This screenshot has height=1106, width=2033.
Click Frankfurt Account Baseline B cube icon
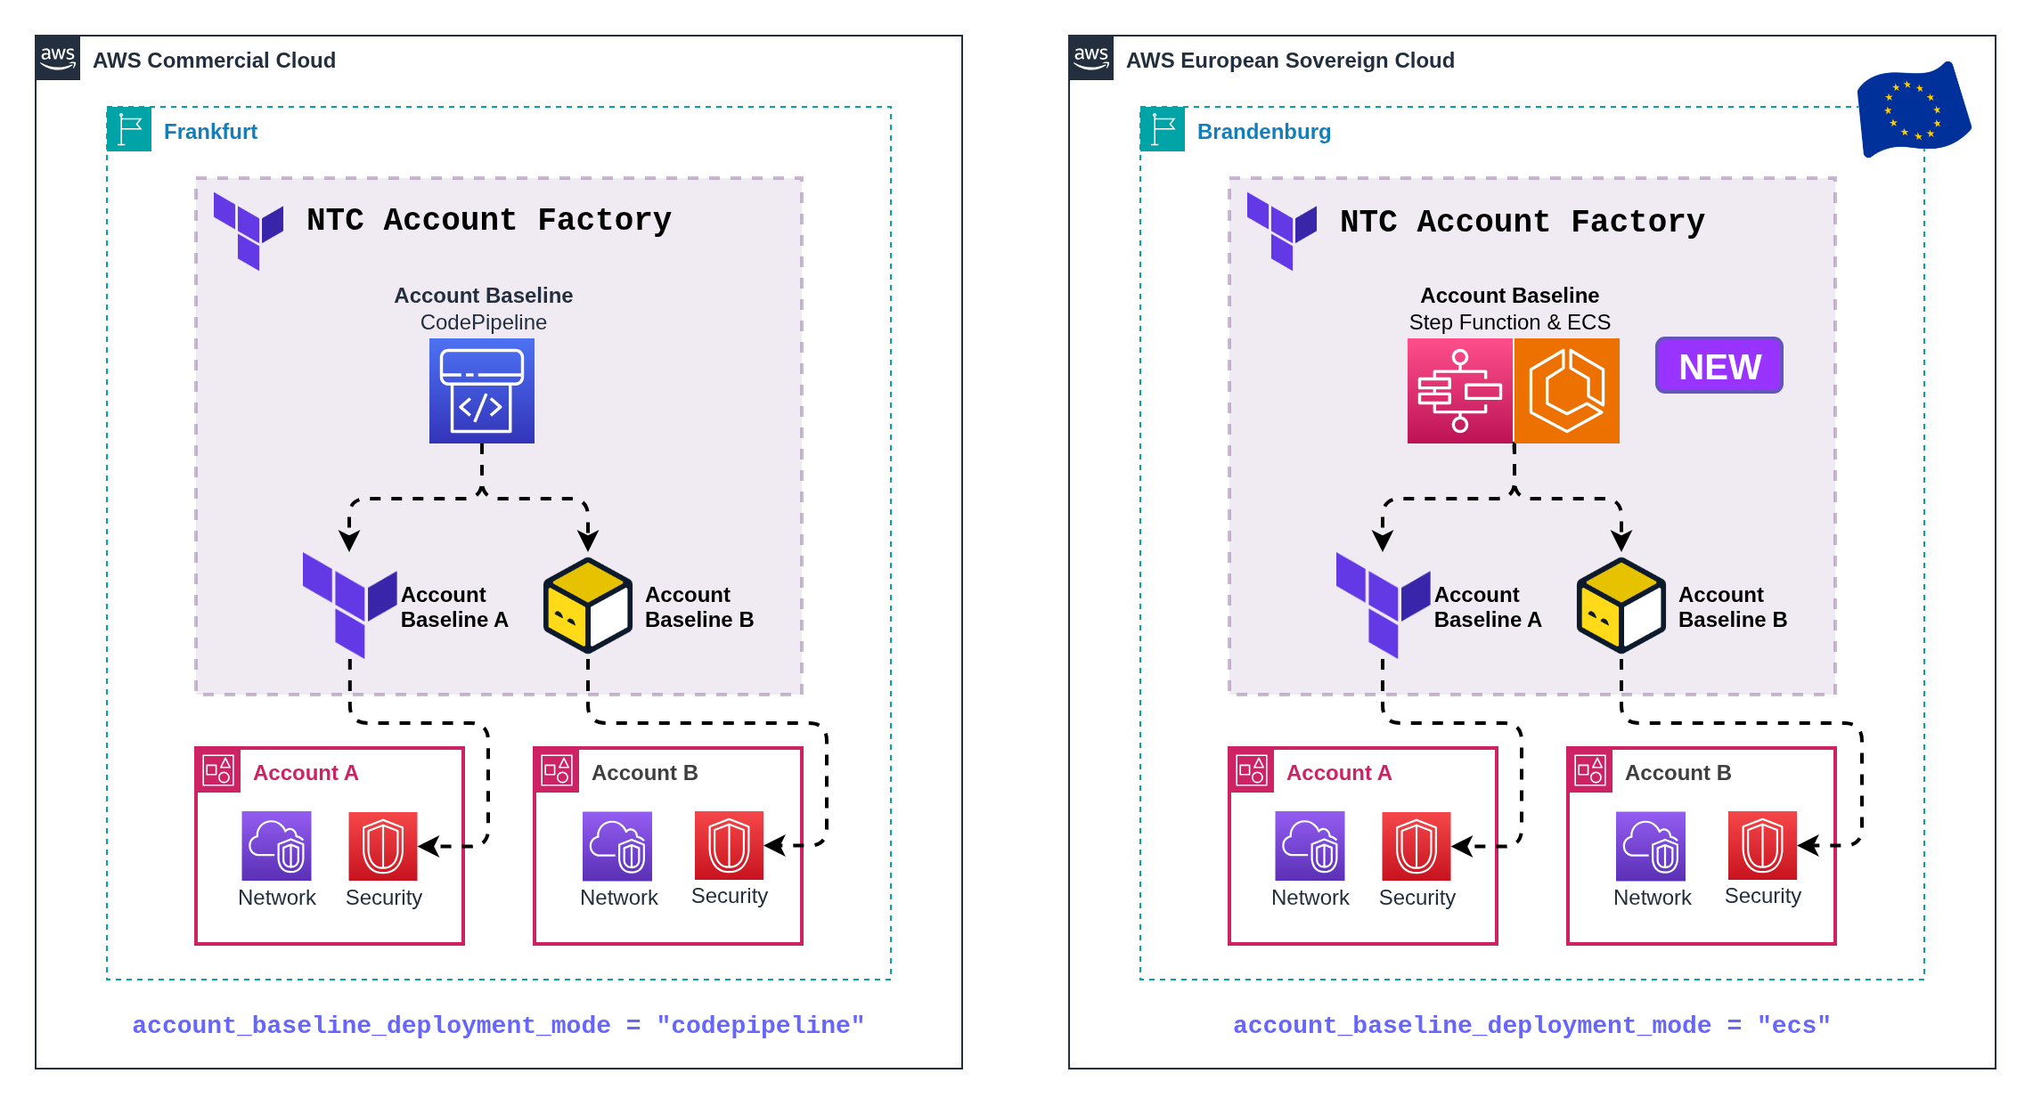tap(588, 606)
